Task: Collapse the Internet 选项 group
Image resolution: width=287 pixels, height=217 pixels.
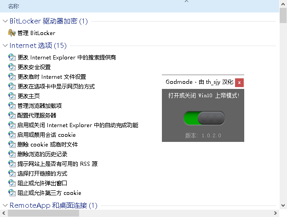Action: [5, 46]
